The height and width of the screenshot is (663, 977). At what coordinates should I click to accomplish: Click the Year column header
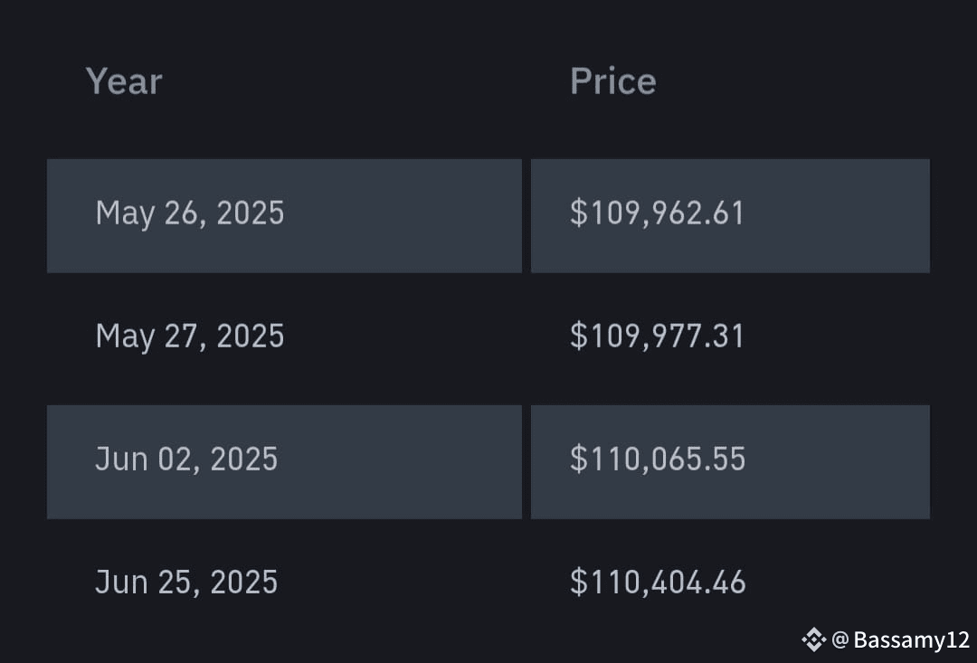click(x=124, y=81)
